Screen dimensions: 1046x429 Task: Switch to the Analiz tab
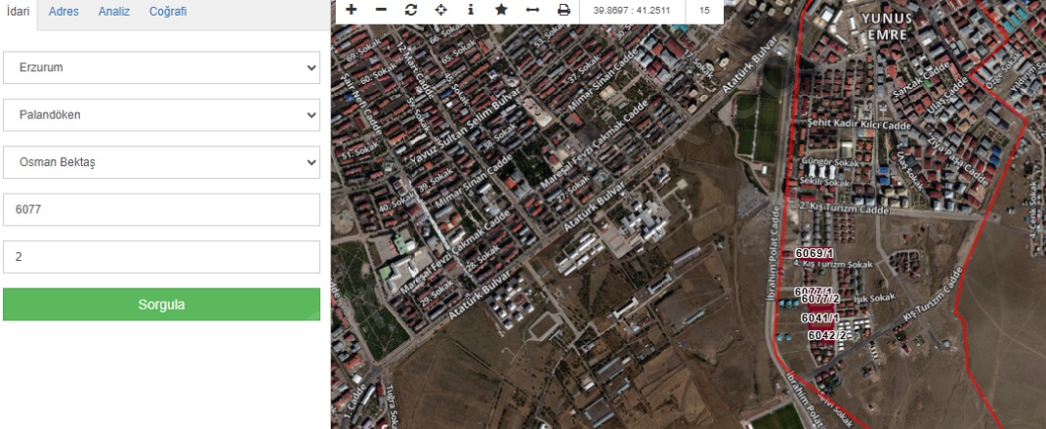click(x=113, y=13)
